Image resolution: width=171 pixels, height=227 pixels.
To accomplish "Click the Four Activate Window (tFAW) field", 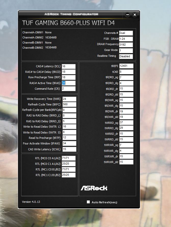I will click(69, 143).
